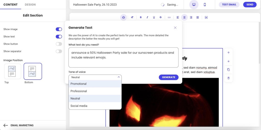Click the Test Email button

pos(229,5)
